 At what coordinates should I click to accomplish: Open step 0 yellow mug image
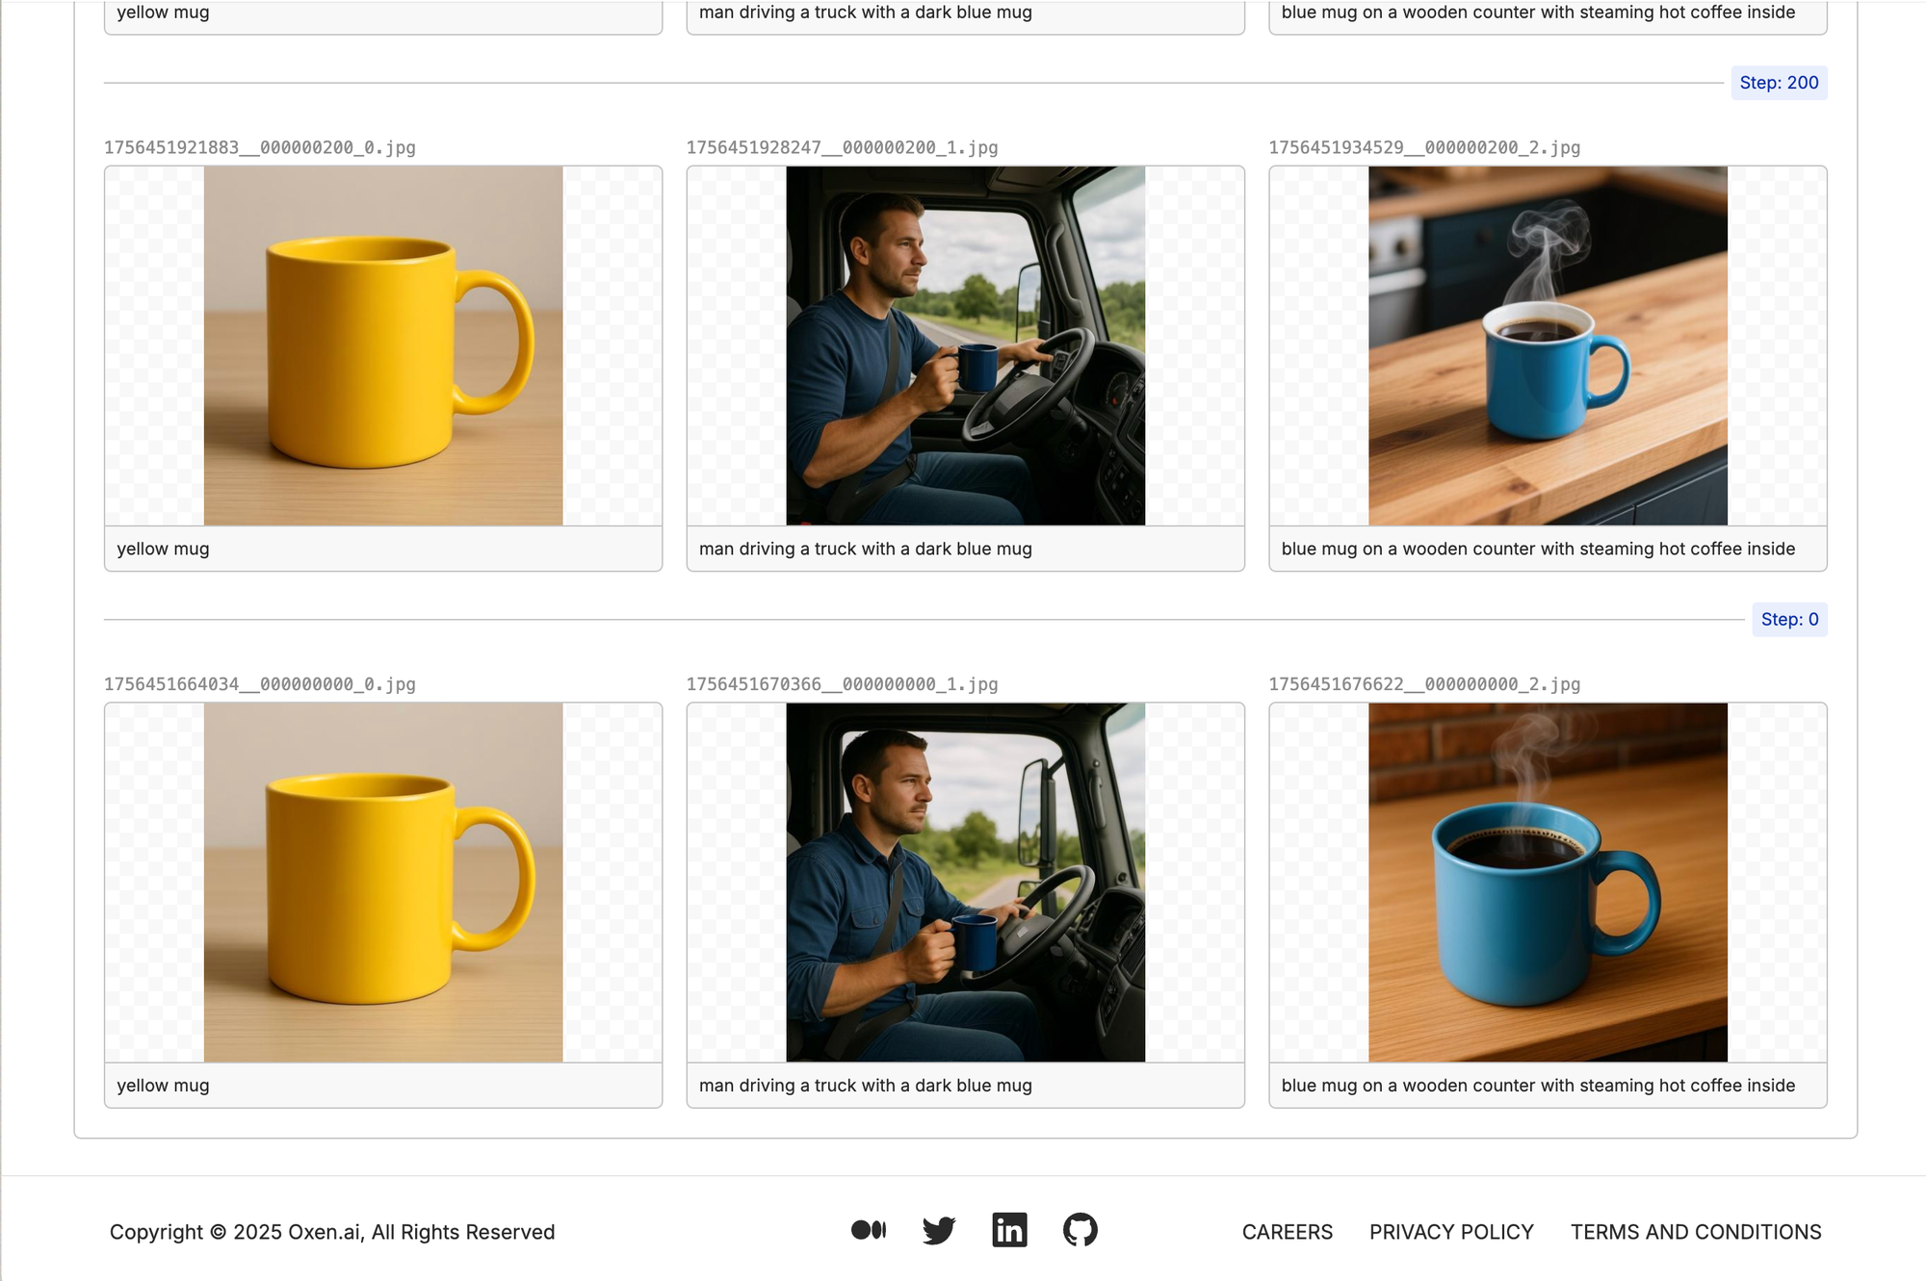(383, 882)
